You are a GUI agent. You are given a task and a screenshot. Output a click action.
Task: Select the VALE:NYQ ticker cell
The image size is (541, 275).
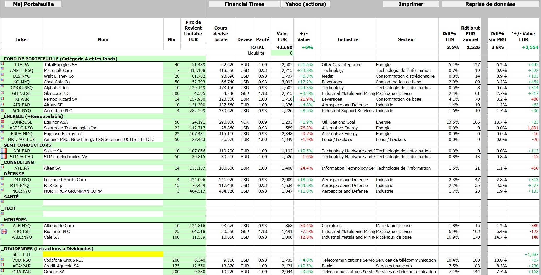(22, 237)
